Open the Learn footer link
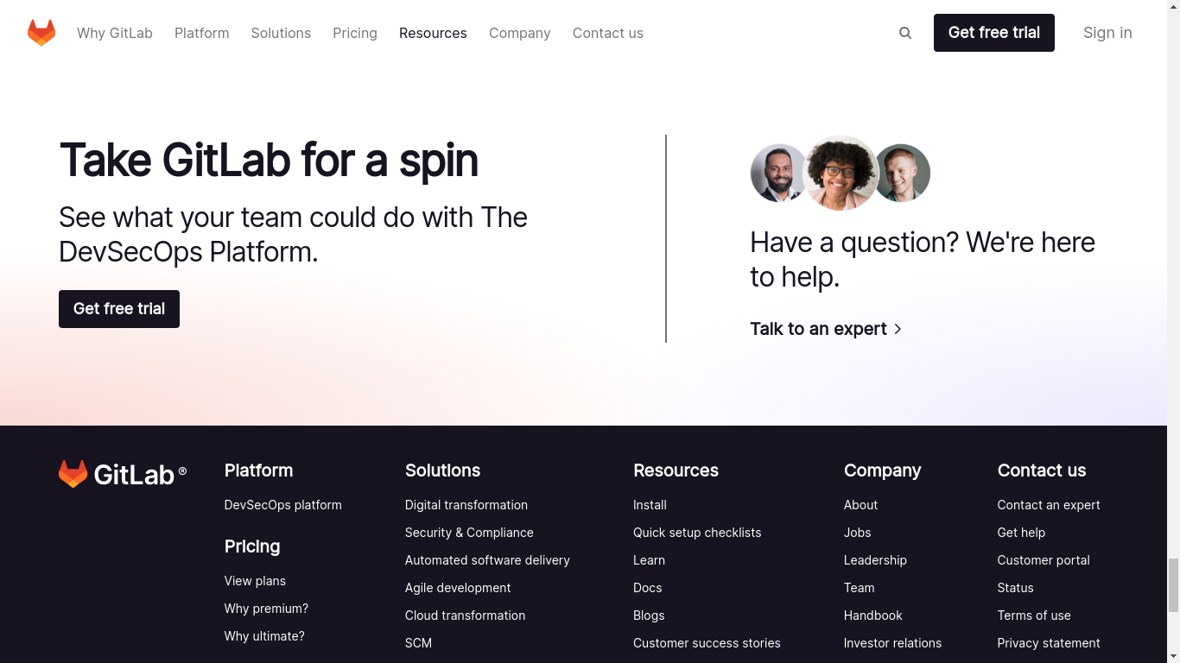 (649, 560)
